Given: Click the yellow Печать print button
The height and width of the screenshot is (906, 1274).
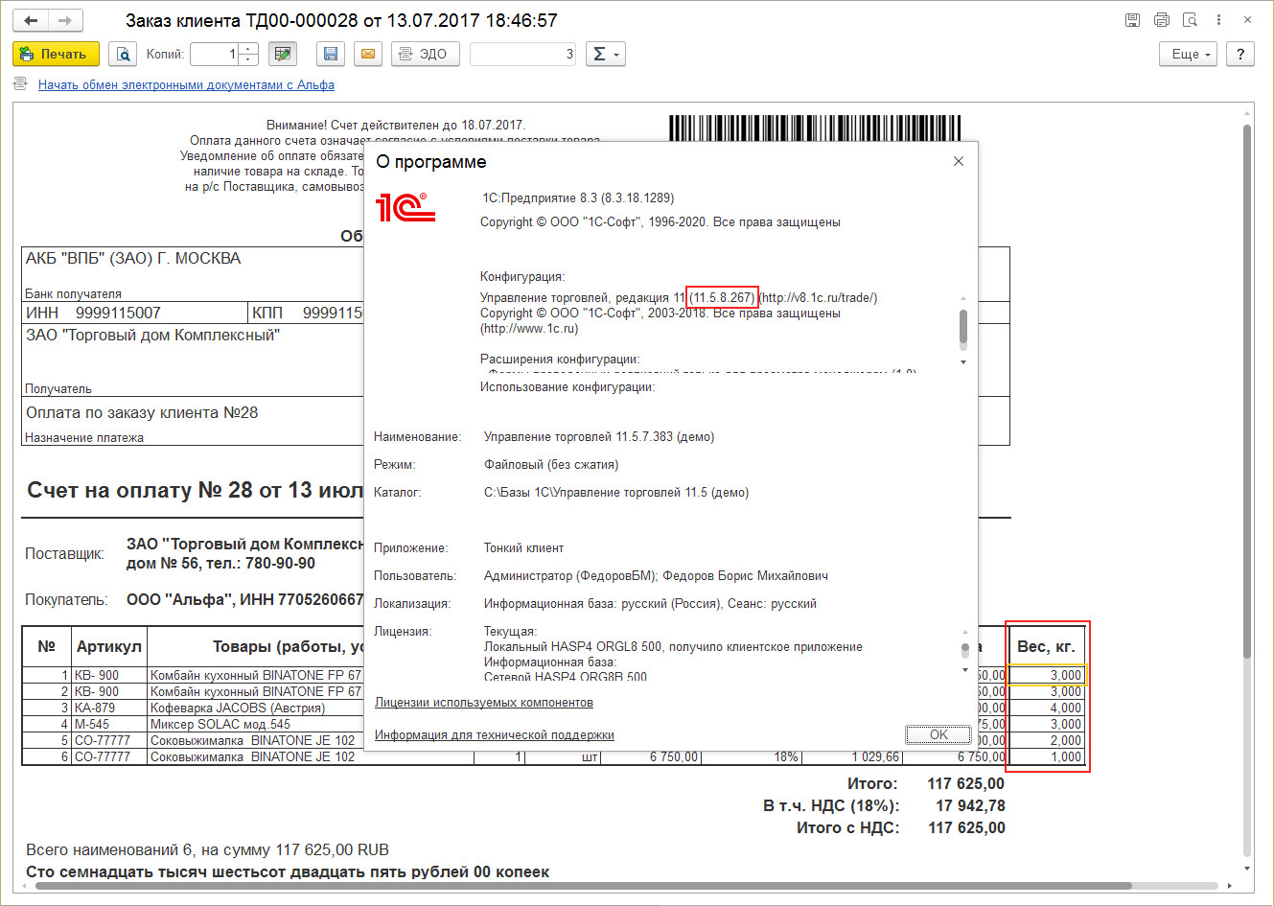Looking at the screenshot, I should pos(56,54).
